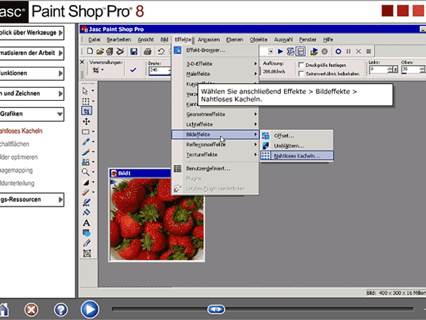
Task: Open the Ebenen menu
Action: tap(235, 40)
